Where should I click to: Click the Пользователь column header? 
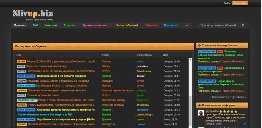pyautogui.click(x=144, y=55)
